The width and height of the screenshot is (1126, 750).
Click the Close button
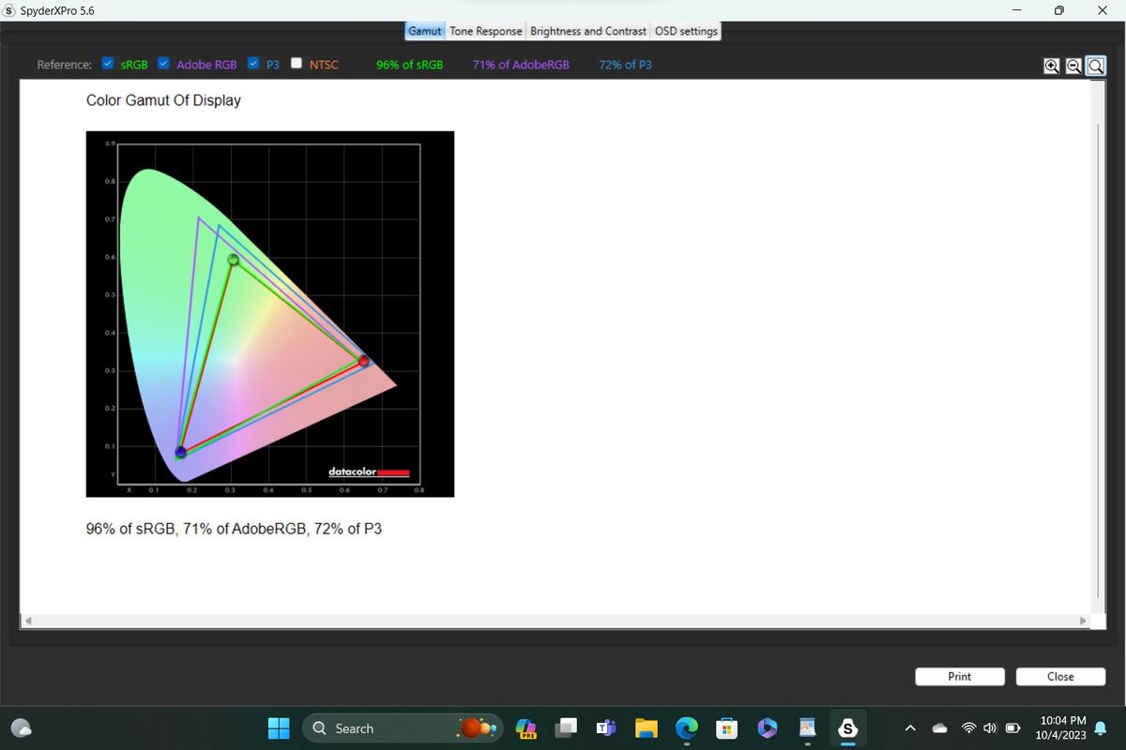1060,677
